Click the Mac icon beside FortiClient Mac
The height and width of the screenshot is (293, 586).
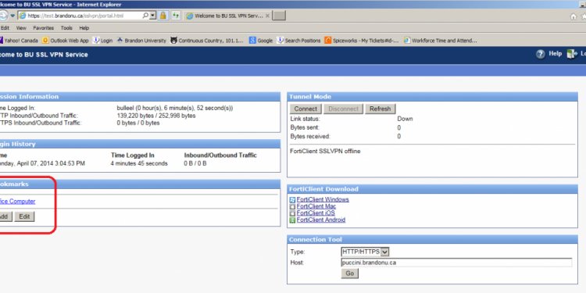293,207
